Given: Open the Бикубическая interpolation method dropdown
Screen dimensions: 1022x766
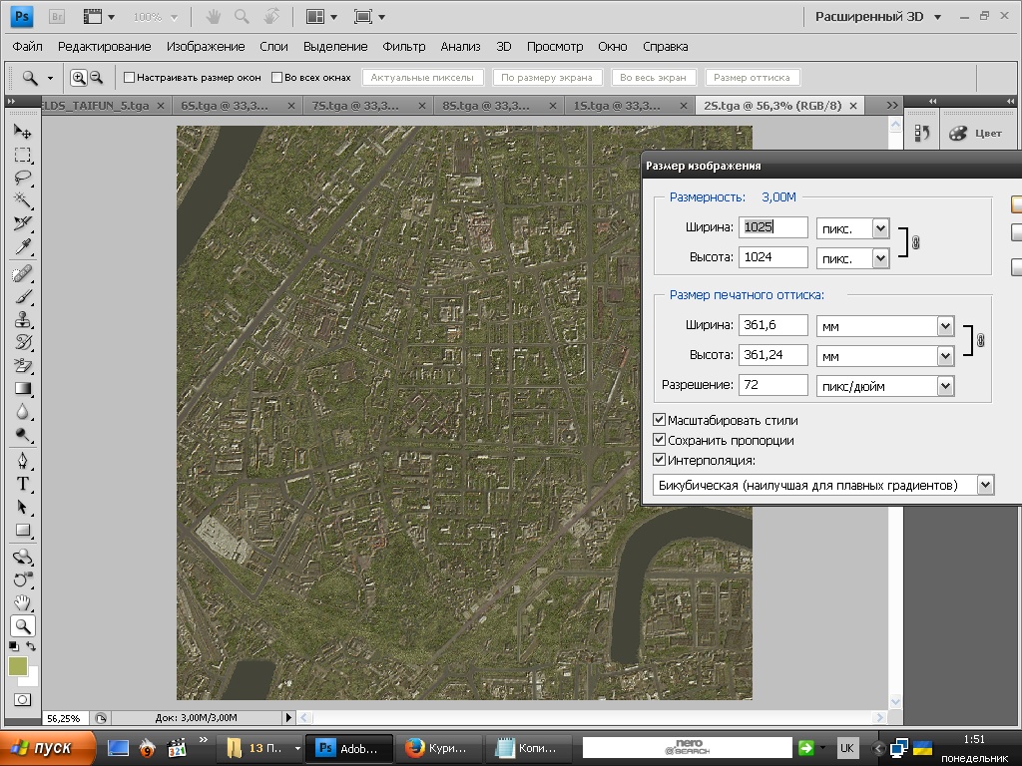Looking at the screenshot, I should [985, 485].
